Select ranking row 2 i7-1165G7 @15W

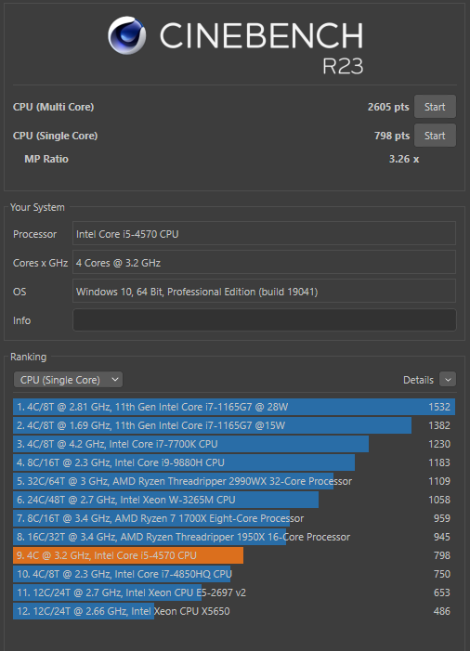[234, 425]
